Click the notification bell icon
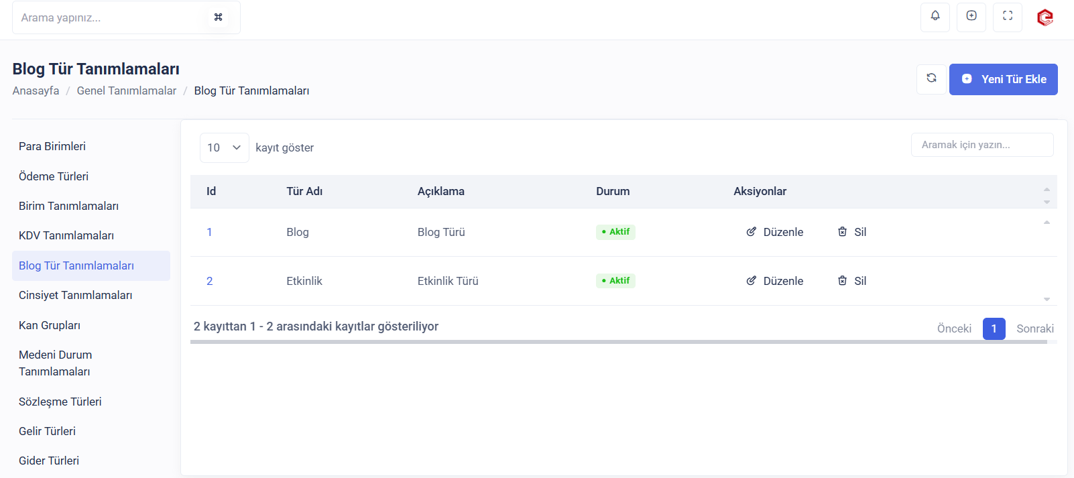Image resolution: width=1074 pixels, height=478 pixels. pos(935,16)
